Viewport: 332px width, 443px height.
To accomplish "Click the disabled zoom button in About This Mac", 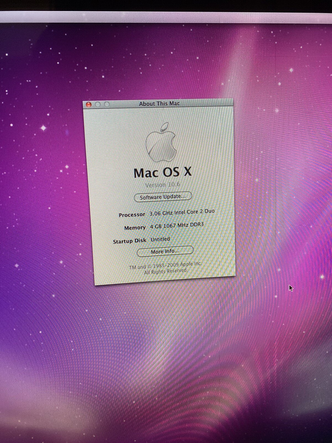I will coord(107,104).
